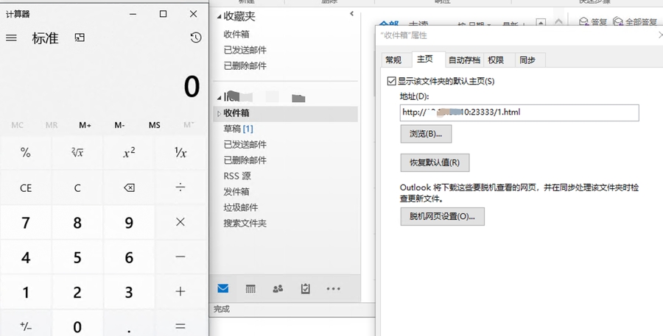Collapse the folder pane with arrow

pos(351,14)
